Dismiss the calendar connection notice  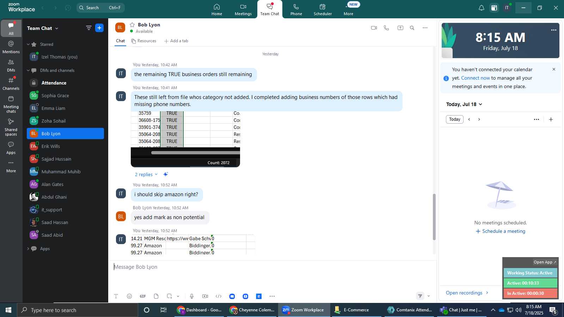[x=554, y=69]
